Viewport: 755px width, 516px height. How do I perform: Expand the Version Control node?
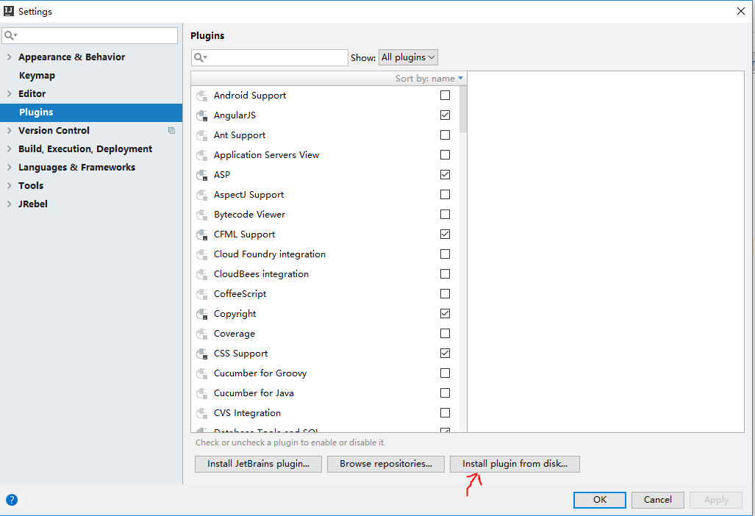pyautogui.click(x=9, y=130)
